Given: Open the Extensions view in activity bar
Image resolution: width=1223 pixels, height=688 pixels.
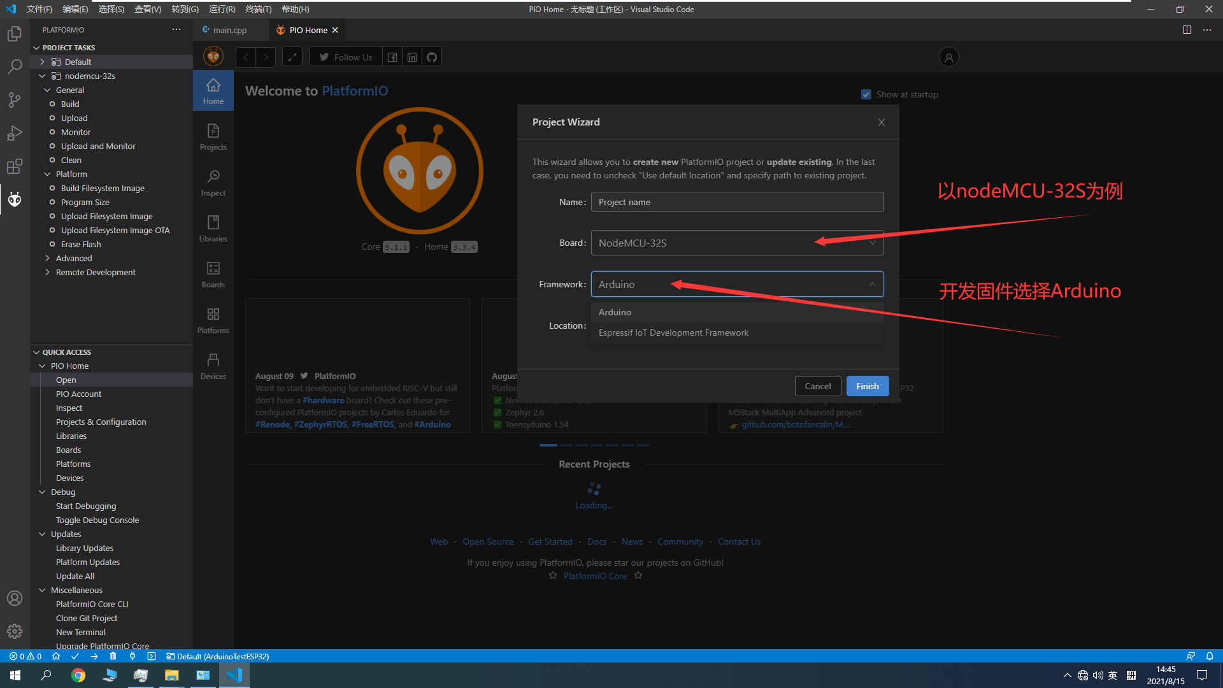Looking at the screenshot, I should 15,167.
